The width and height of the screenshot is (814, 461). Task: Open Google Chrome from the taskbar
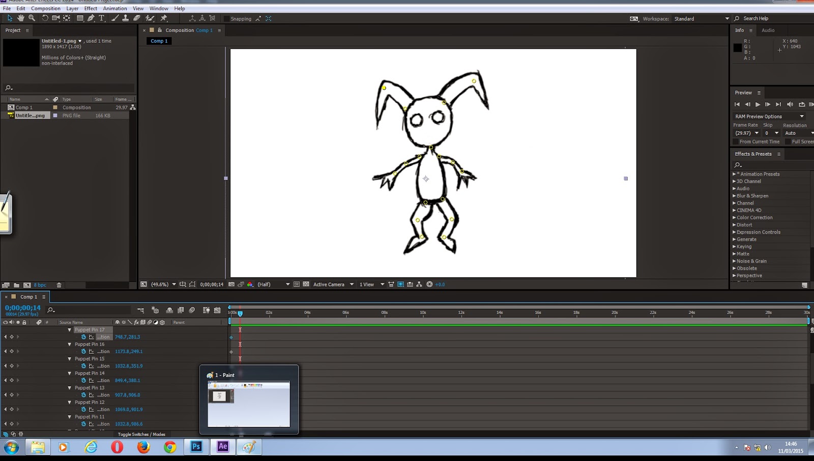click(170, 447)
